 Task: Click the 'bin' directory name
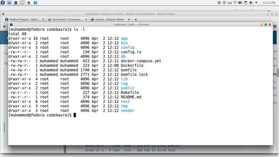coord(124,43)
